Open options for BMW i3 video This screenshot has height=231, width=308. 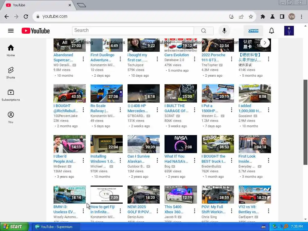(x=83, y=211)
